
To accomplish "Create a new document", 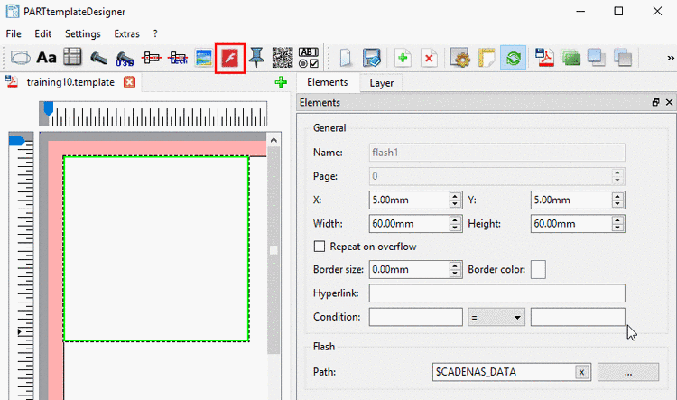I will 346,58.
